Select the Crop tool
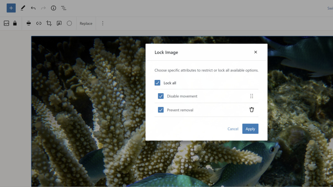 coord(49,23)
